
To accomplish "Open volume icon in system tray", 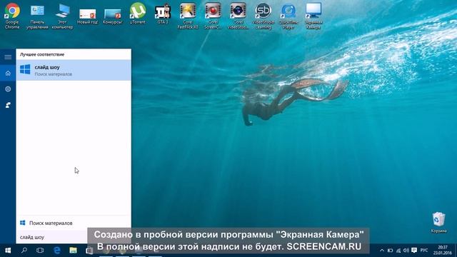I will pyautogui.click(x=406, y=251).
